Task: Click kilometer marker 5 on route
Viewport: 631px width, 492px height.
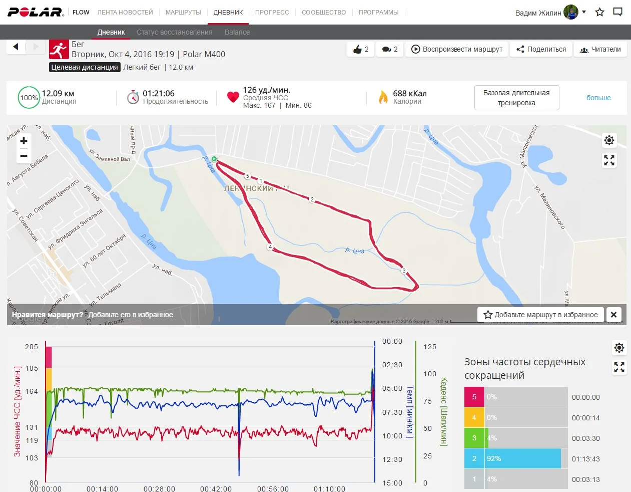Action: [247, 176]
